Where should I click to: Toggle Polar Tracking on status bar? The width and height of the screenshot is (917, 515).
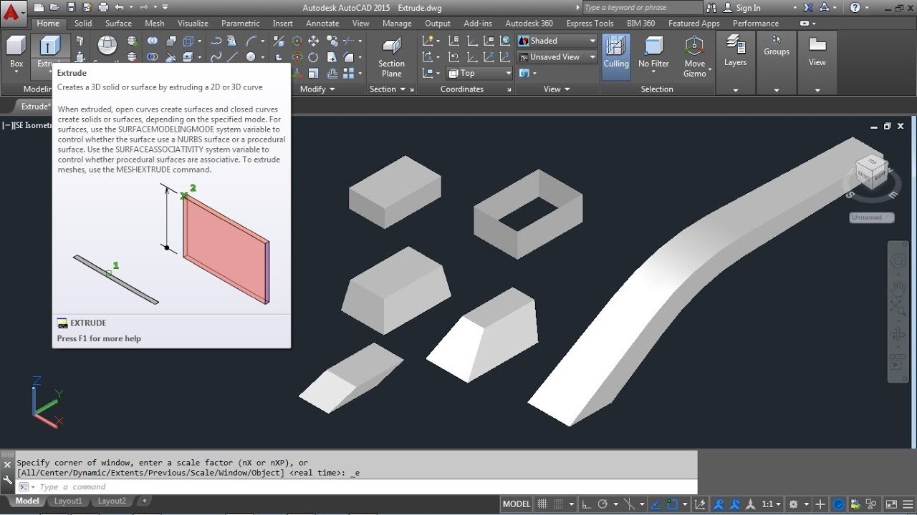click(x=602, y=504)
